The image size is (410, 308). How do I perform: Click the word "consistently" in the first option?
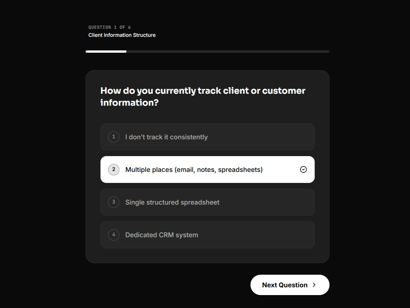[189, 137]
